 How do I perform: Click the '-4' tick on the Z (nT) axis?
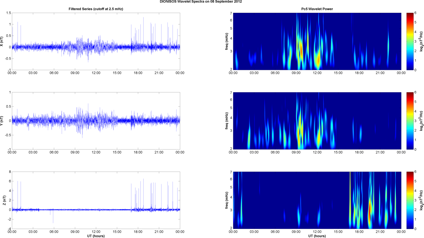(9, 229)
